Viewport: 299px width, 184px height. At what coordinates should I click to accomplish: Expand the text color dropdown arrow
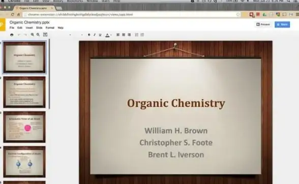111,35
